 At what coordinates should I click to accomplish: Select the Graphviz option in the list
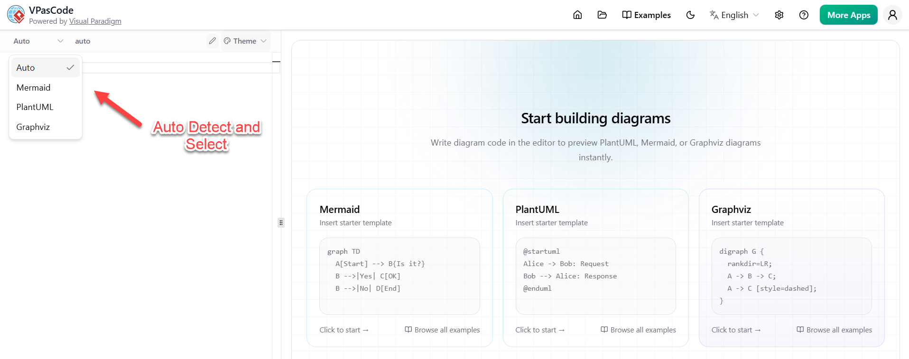(x=46, y=127)
